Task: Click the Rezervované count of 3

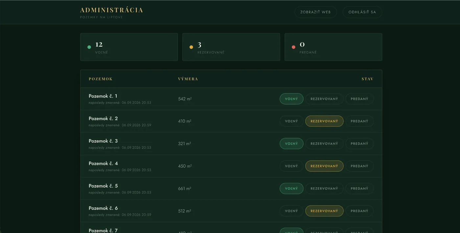Action: (x=199, y=44)
